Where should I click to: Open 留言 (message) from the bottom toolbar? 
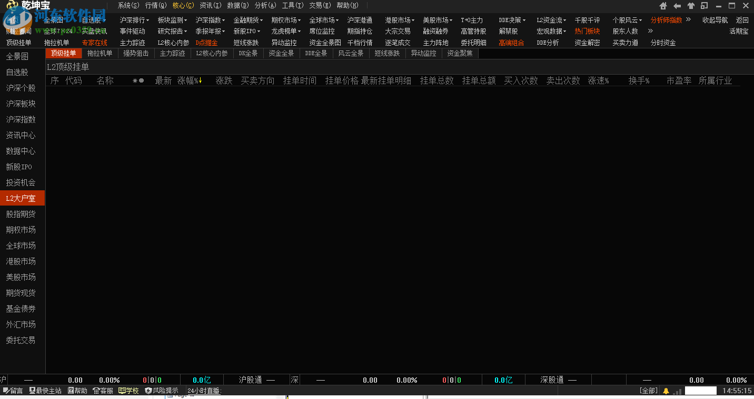click(x=12, y=391)
